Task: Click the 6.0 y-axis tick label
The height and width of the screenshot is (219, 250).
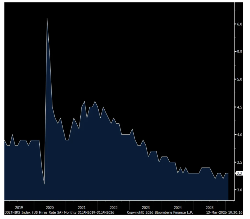Action: pos(239,24)
